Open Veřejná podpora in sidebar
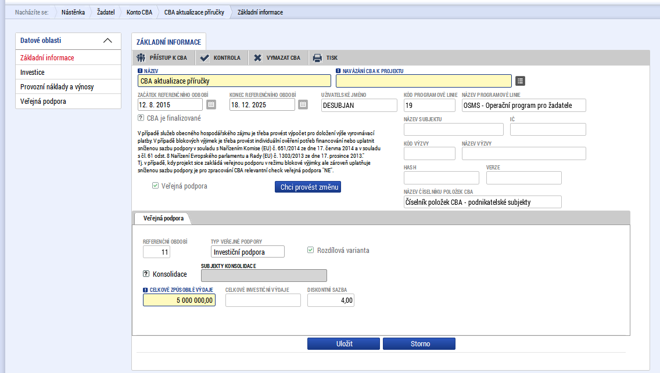This screenshot has width=660, height=373. tap(68, 102)
